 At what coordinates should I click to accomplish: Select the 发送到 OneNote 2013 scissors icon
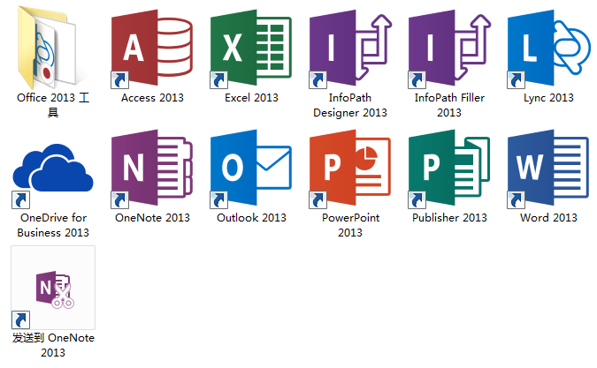(x=53, y=288)
